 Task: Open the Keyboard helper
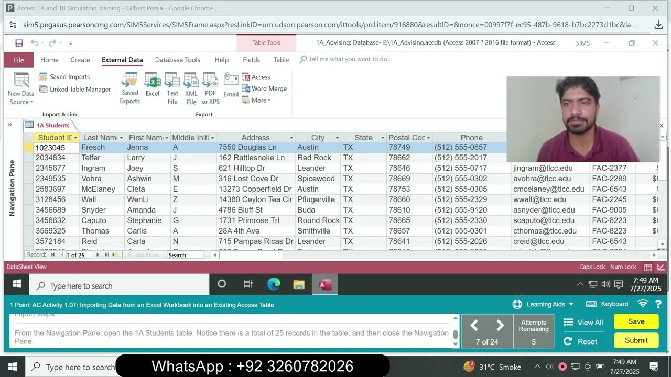tap(607, 304)
